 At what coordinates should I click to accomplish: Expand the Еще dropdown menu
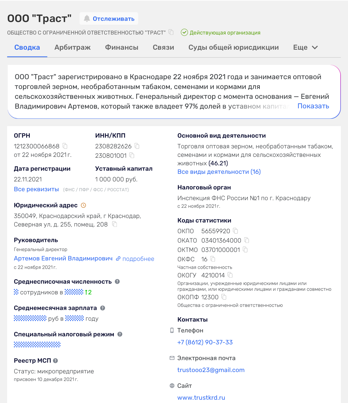(305, 48)
